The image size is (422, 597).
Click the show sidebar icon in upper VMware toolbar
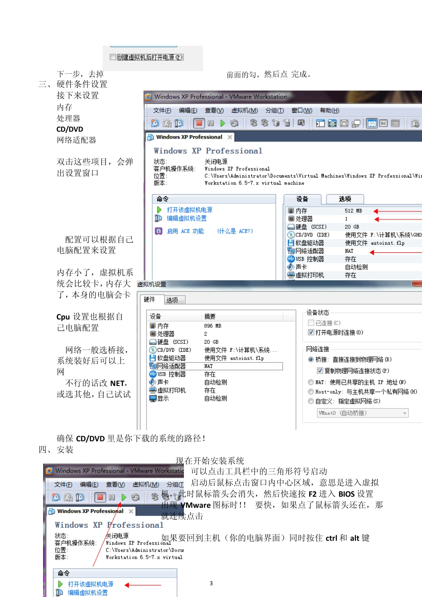(x=320, y=123)
